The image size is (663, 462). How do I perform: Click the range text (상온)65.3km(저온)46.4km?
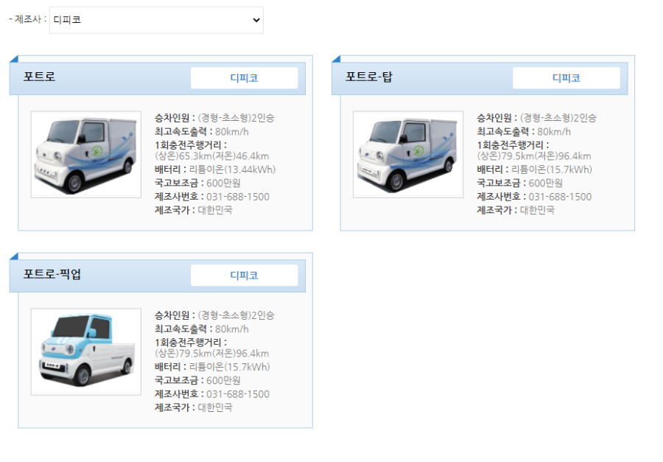tap(212, 156)
